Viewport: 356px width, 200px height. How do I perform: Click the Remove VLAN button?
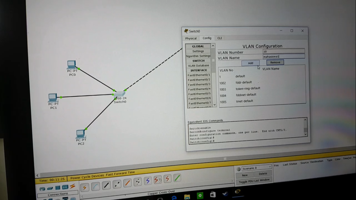tap(275, 62)
